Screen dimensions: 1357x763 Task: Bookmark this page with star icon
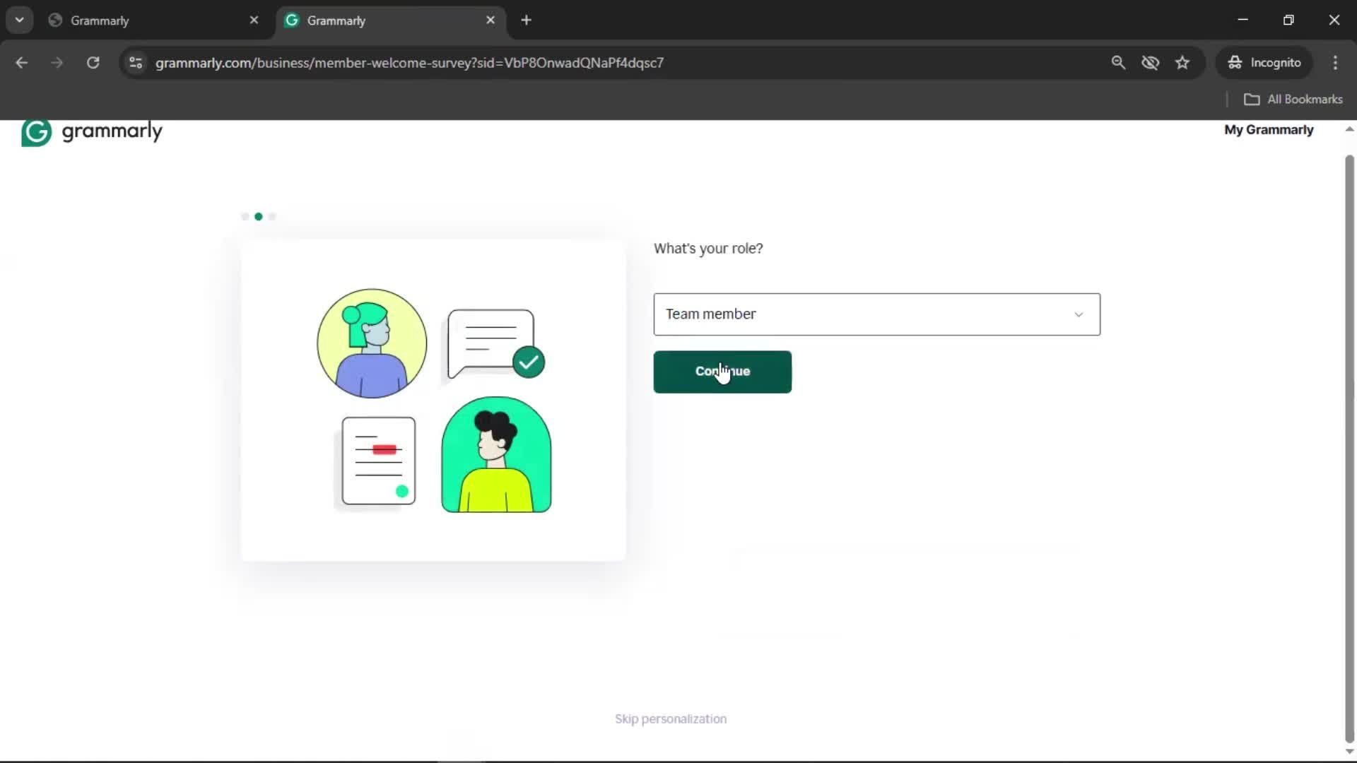click(1182, 63)
